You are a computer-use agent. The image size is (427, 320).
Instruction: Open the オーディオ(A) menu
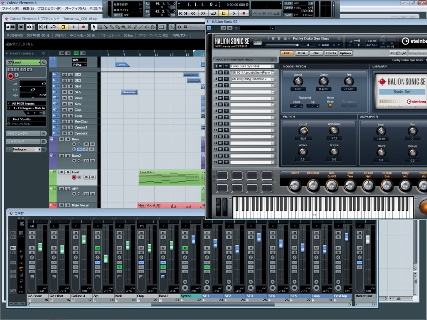click(75, 8)
